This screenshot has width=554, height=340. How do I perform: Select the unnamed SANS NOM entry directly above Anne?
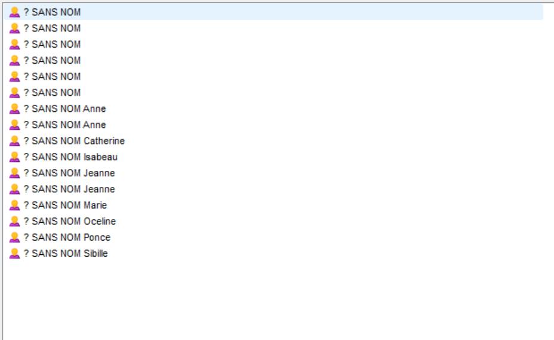(x=52, y=93)
